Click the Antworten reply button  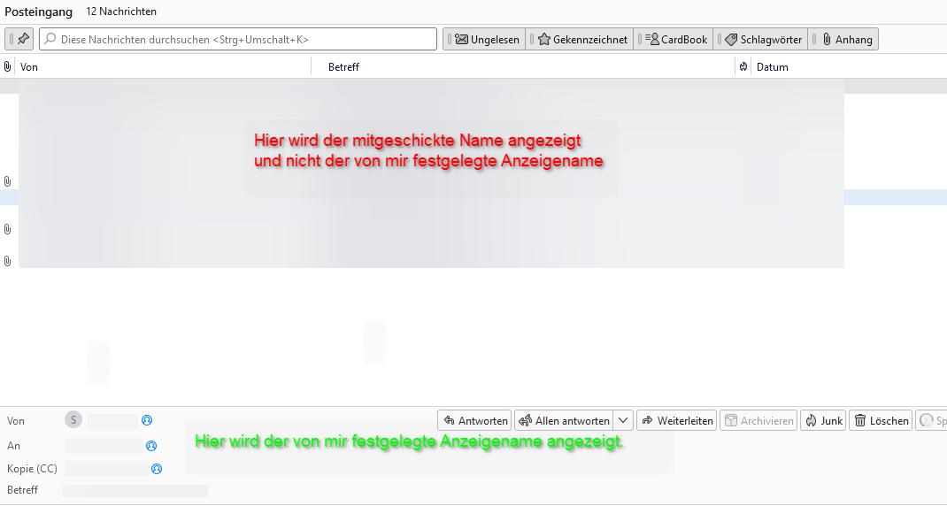475,420
